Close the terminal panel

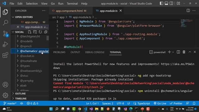coord(195,52)
